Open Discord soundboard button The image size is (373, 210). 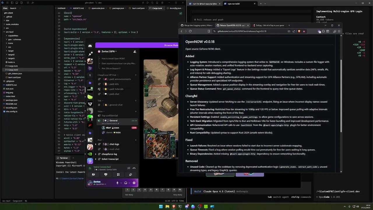pyautogui.click(x=131, y=175)
